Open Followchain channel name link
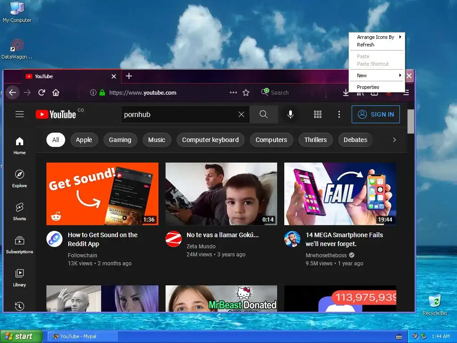The width and height of the screenshot is (457, 343). click(83, 255)
